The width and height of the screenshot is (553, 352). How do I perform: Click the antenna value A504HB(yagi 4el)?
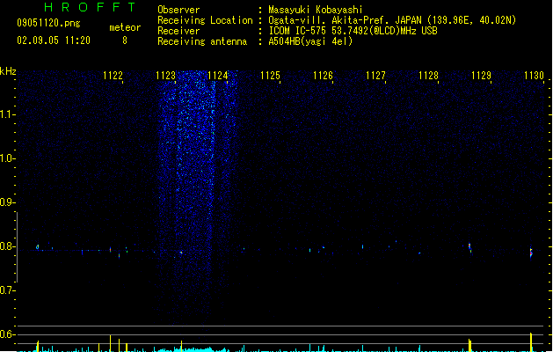click(x=310, y=41)
